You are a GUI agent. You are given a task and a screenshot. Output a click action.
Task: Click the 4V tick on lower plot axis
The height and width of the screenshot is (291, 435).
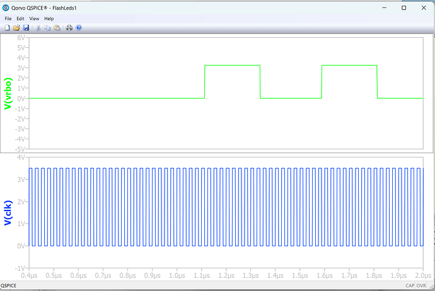21,157
